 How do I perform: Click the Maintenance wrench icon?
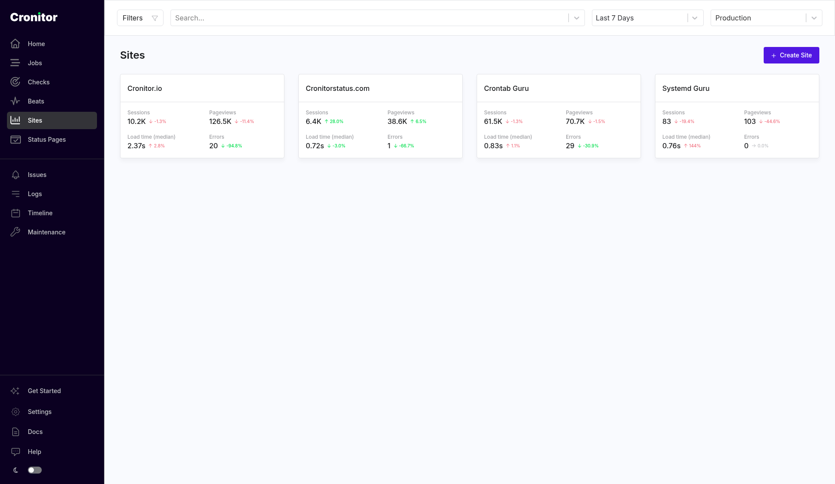16,232
